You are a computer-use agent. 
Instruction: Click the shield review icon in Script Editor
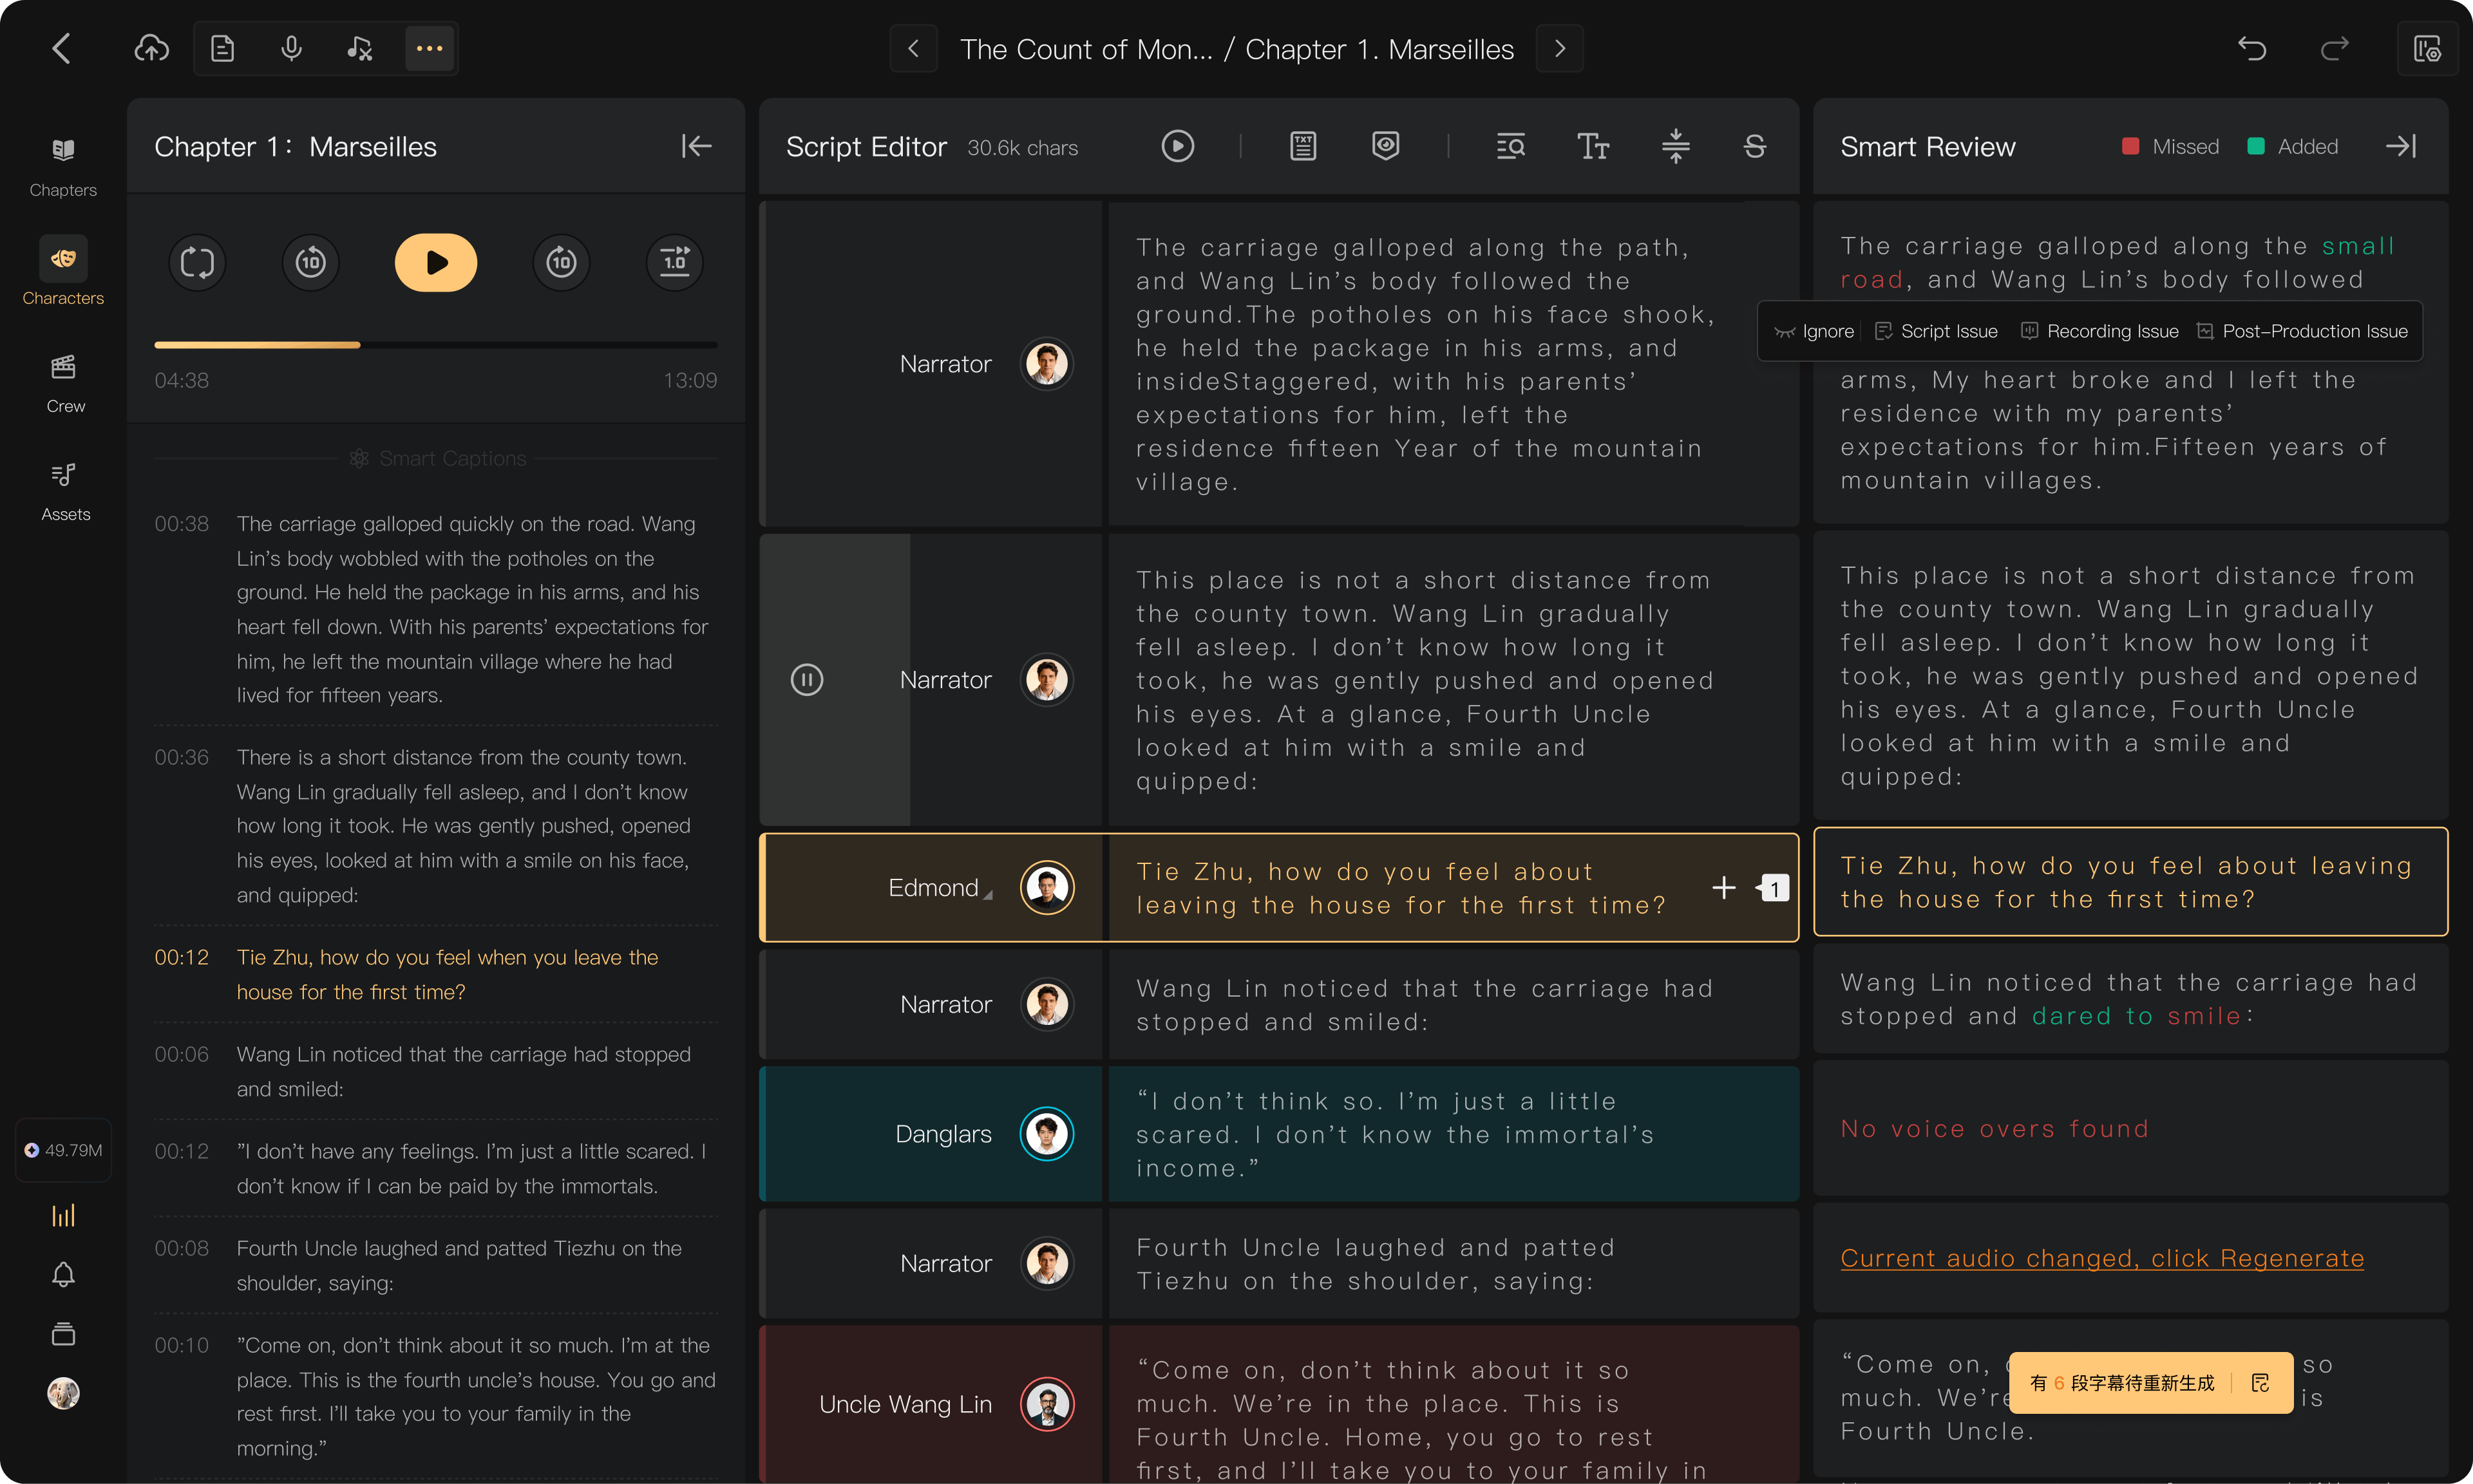[1385, 146]
